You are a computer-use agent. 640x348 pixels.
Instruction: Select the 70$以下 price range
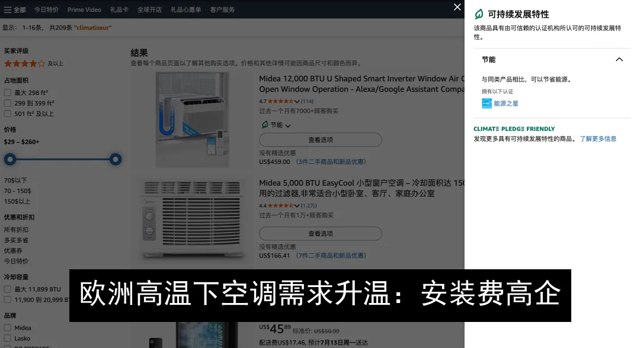pos(15,180)
